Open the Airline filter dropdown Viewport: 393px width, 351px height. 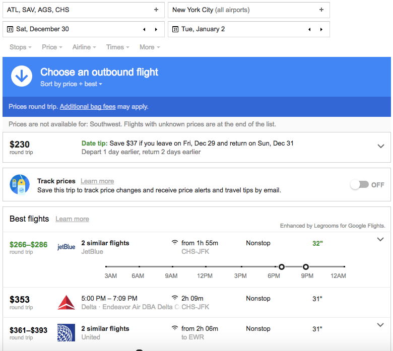(84, 47)
